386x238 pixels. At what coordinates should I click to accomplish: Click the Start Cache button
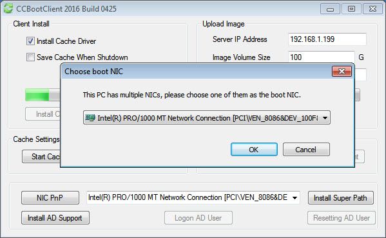tap(41, 157)
